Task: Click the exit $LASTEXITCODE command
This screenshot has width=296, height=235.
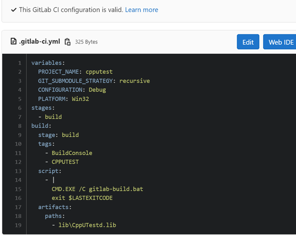Action: (x=82, y=198)
